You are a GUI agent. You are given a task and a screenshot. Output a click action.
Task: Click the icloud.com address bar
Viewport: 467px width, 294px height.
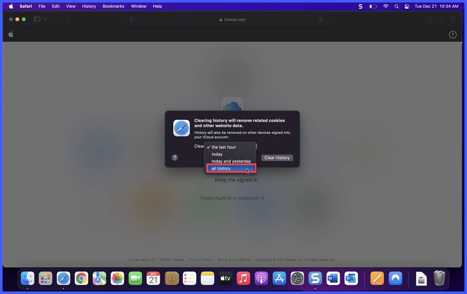click(232, 19)
